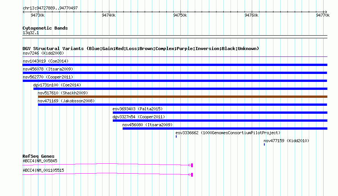Select the thin purple nsv7246 inversion line
338x196 pixels.
175,57
